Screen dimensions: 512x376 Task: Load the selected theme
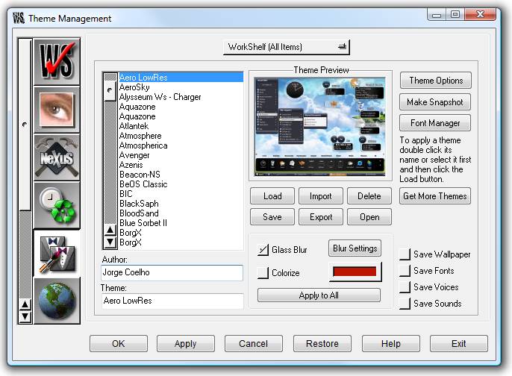point(272,196)
